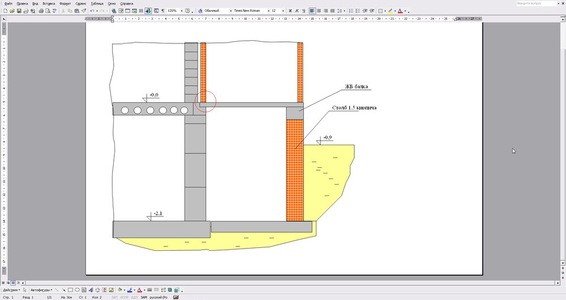The height and width of the screenshot is (300, 566).
Task: Insert WordArt object from drawing toolbar
Action: pyautogui.click(x=91, y=290)
